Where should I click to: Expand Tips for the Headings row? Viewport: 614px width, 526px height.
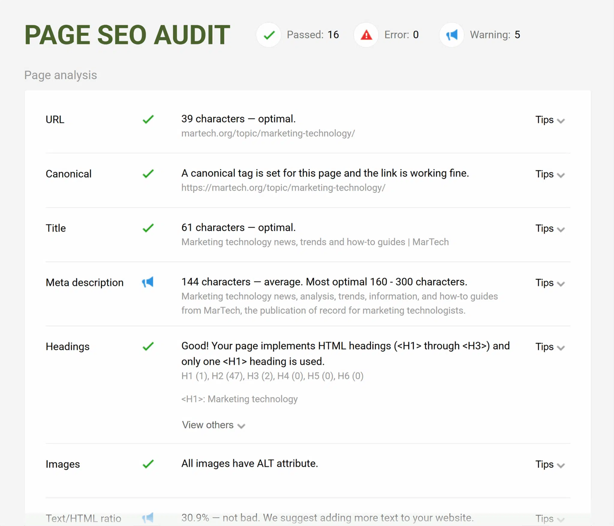coord(550,347)
